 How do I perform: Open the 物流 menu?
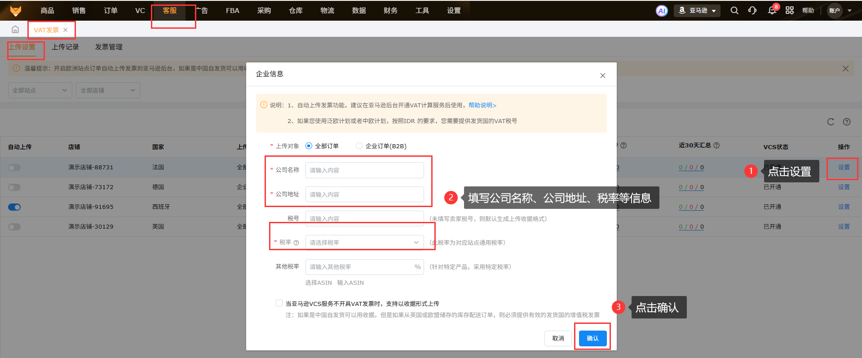pos(327,10)
